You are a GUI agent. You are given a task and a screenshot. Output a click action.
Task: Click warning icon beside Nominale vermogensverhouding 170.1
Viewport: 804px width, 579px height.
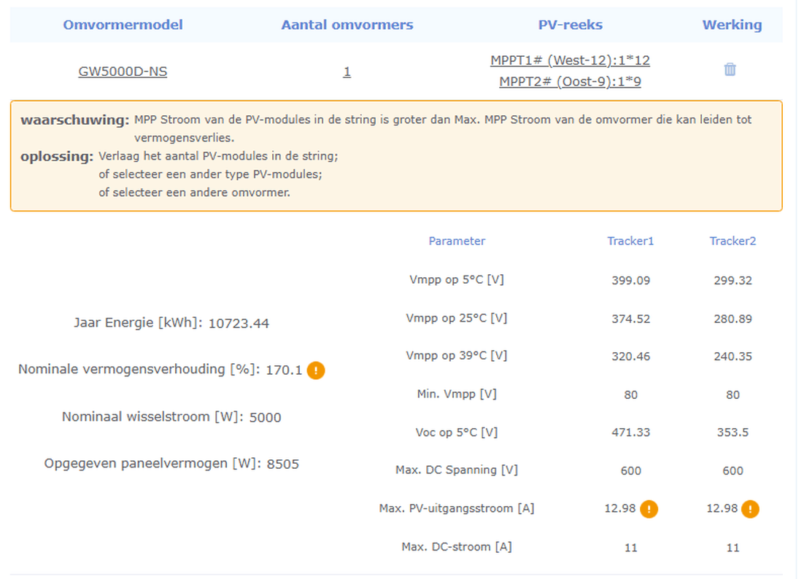(316, 370)
